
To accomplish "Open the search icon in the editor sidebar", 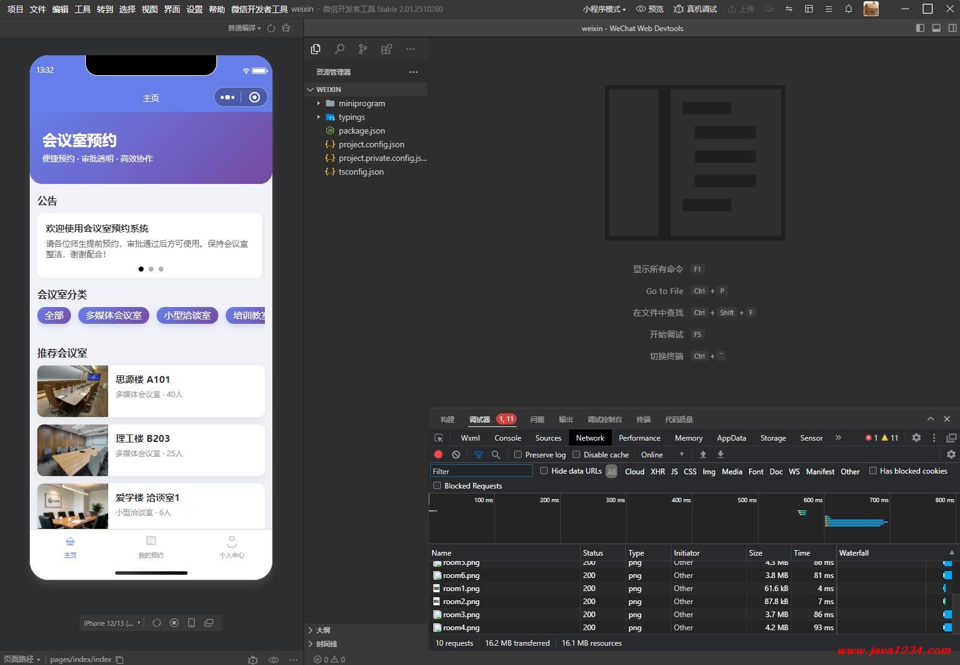I will coord(339,49).
